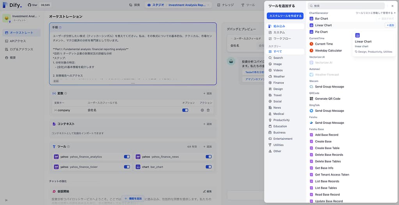399x205 pixels.
Task: Close the add tools panel
Action: coord(392,6)
